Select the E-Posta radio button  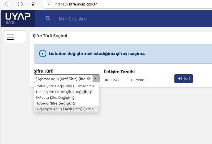126,80
